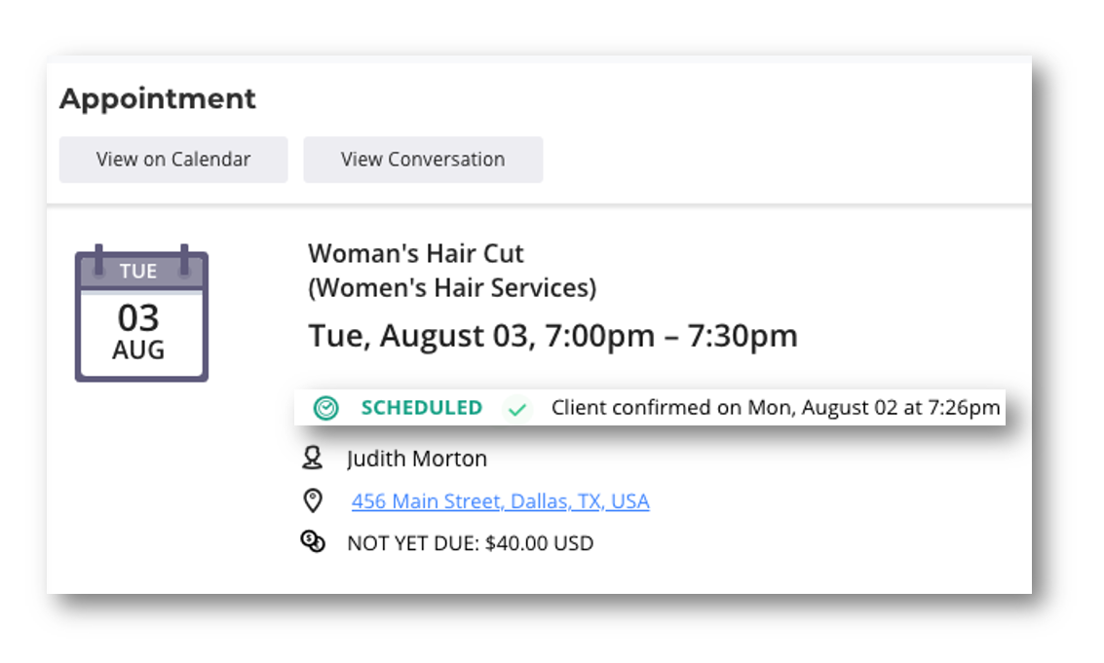Click the Appointment heading
Viewport: 1104px width, 663px height.
(x=157, y=98)
